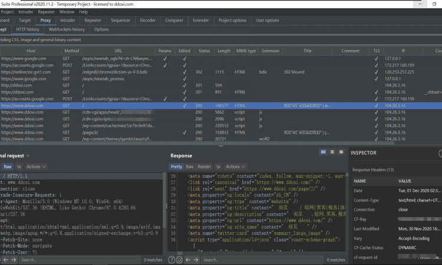
Task: Select the /async/newtab_promos request row
Action: pyautogui.click(x=221, y=79)
